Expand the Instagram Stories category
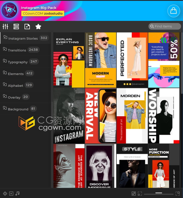Screen dimensions: 183x198 [x=23, y=38]
